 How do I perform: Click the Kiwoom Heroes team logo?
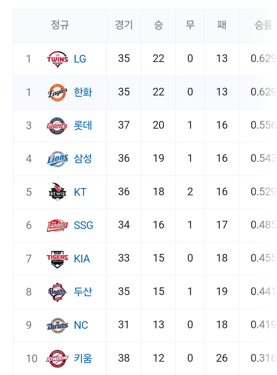coord(57,359)
